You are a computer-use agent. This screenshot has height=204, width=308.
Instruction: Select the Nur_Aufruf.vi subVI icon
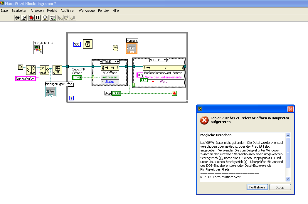[x=38, y=50]
